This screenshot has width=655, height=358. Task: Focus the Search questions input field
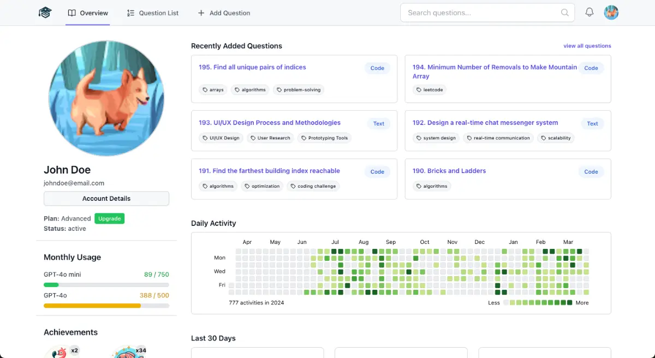click(480, 13)
